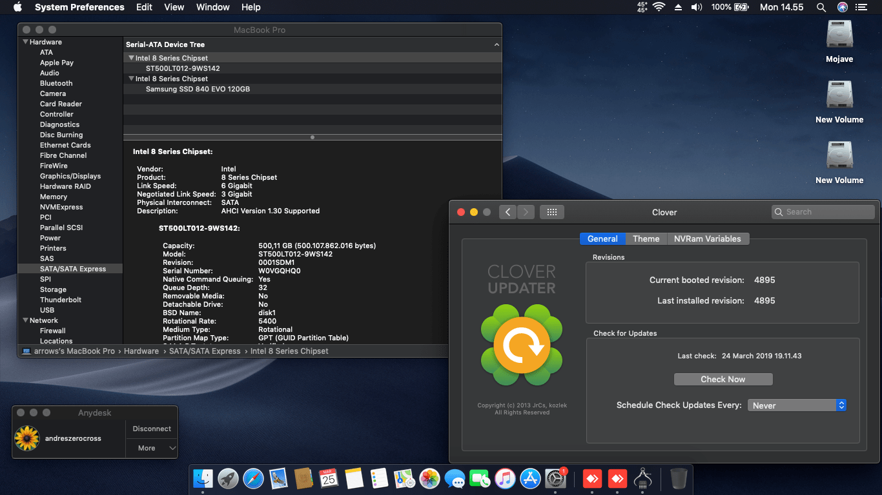Click the back arrow in Clover window
Image resolution: width=882 pixels, height=495 pixels.
coord(508,212)
